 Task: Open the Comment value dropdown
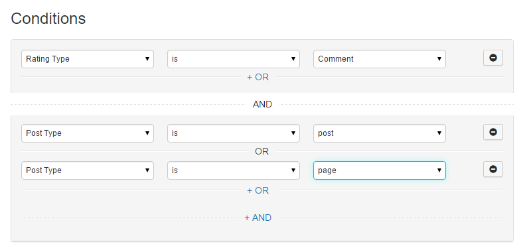[380, 59]
